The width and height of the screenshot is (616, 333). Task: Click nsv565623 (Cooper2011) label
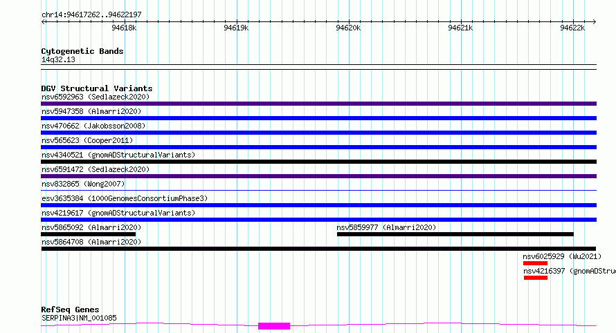click(87, 140)
